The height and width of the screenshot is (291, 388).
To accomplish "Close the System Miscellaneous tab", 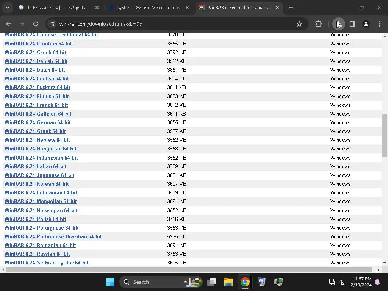I will [187, 8].
